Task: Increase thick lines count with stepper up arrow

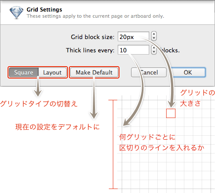Action: pyautogui.click(x=154, y=47)
